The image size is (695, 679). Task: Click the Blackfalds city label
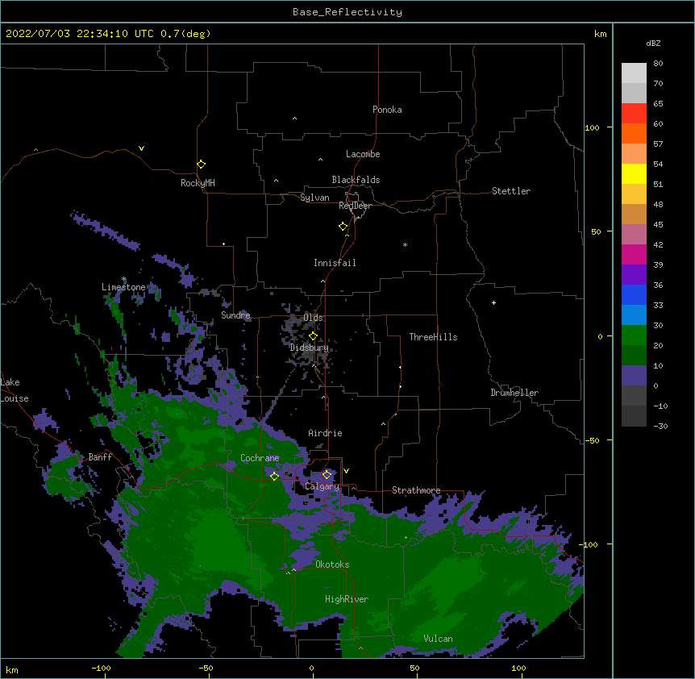(356, 180)
